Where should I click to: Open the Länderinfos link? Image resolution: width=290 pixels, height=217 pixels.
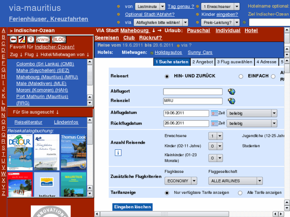(x=66, y=122)
